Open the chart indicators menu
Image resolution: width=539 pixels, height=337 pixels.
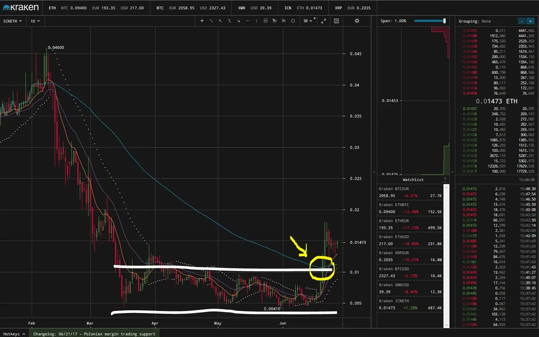(308, 21)
